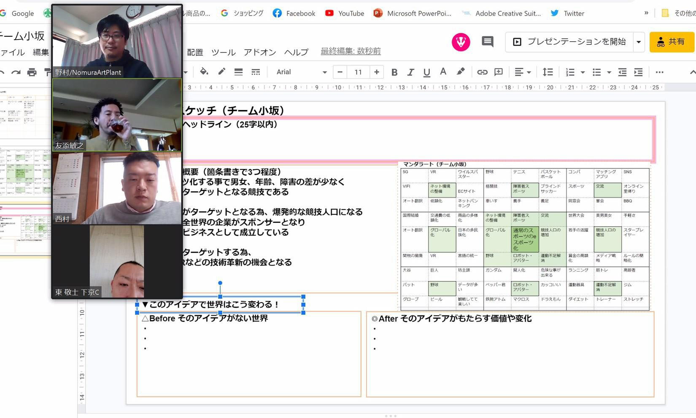Open the ショッピング bookmark
Screen dimensions: 696x418
[x=242, y=13]
